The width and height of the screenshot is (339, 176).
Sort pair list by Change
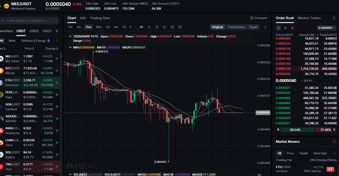(51, 49)
